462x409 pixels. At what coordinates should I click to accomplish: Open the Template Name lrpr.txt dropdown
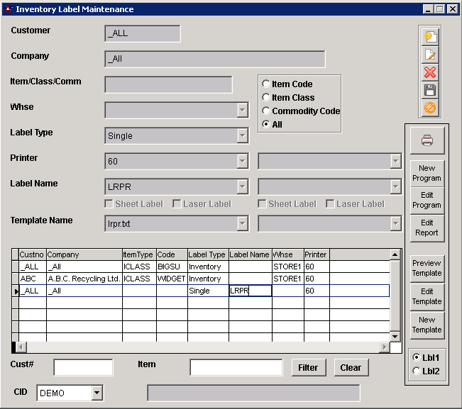[x=242, y=223]
